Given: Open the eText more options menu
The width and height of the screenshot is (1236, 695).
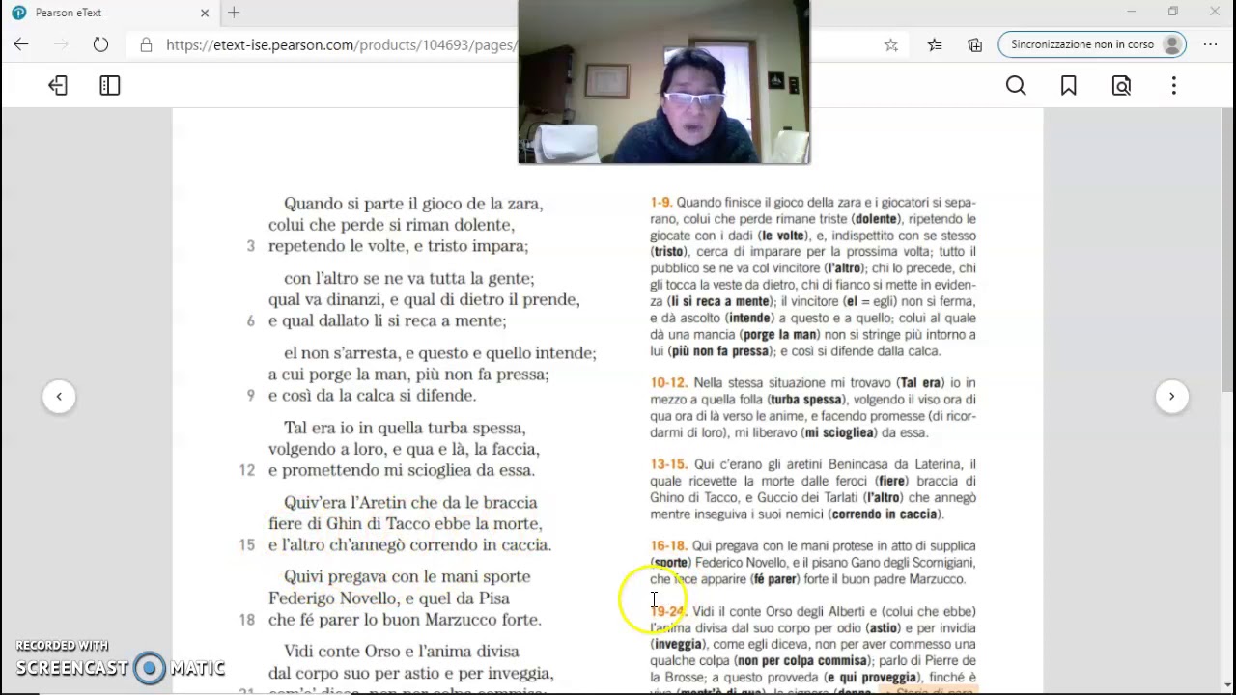Looking at the screenshot, I should click(x=1174, y=86).
